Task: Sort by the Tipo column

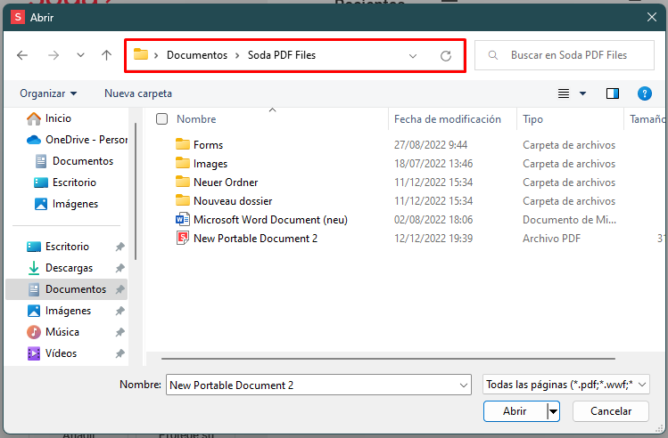Action: point(533,119)
